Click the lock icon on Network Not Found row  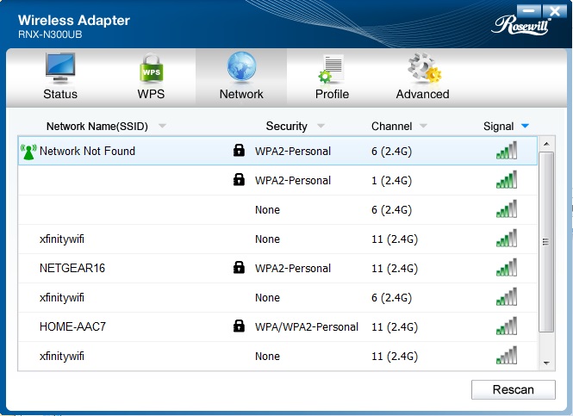pos(239,150)
